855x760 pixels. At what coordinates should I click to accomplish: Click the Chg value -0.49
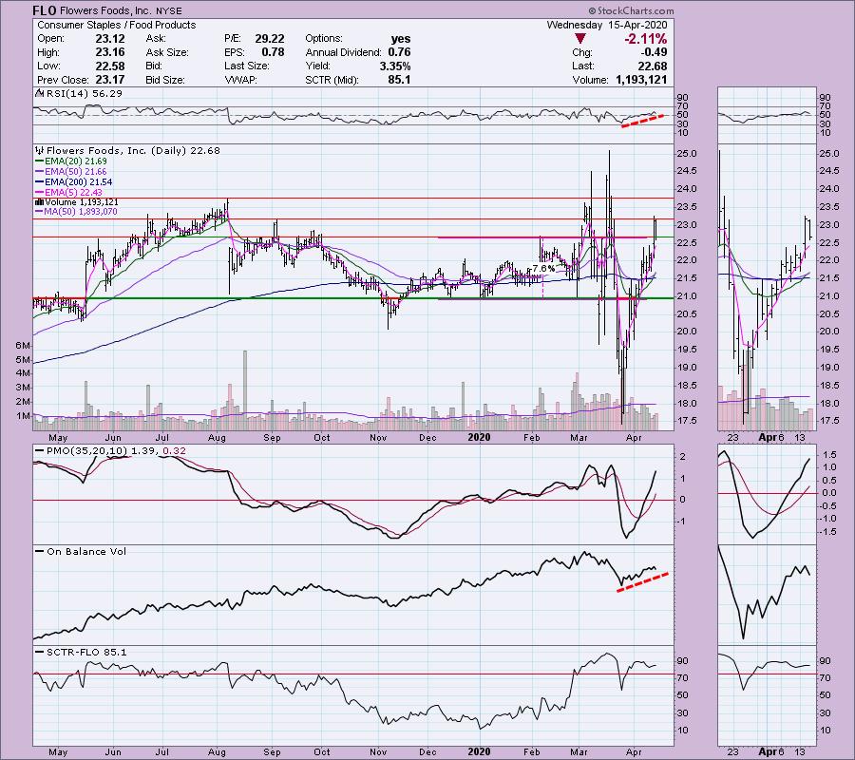point(654,52)
